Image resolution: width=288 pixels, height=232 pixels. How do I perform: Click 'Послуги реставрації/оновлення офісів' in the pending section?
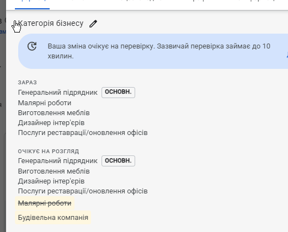click(x=83, y=191)
